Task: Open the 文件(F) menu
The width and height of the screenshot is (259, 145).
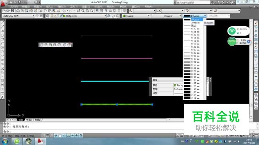Action: click(x=14, y=7)
